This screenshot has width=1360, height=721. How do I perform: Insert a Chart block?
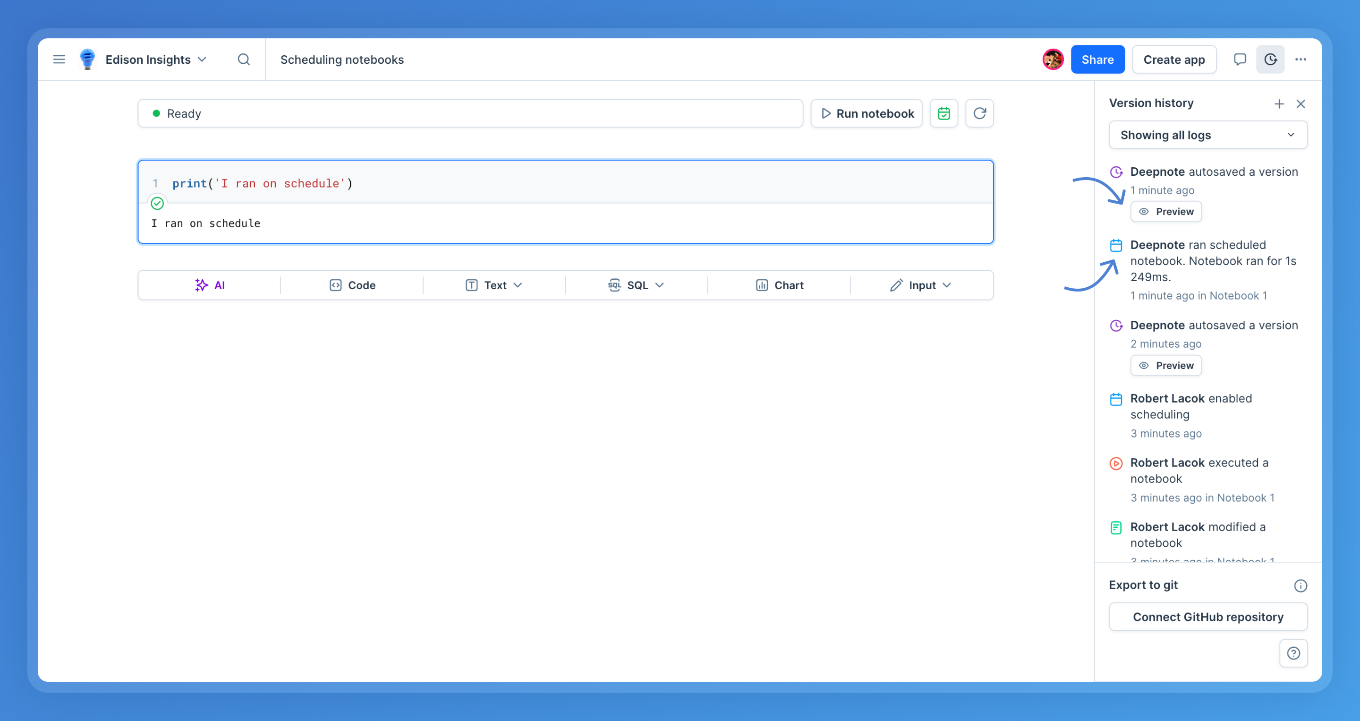779,285
